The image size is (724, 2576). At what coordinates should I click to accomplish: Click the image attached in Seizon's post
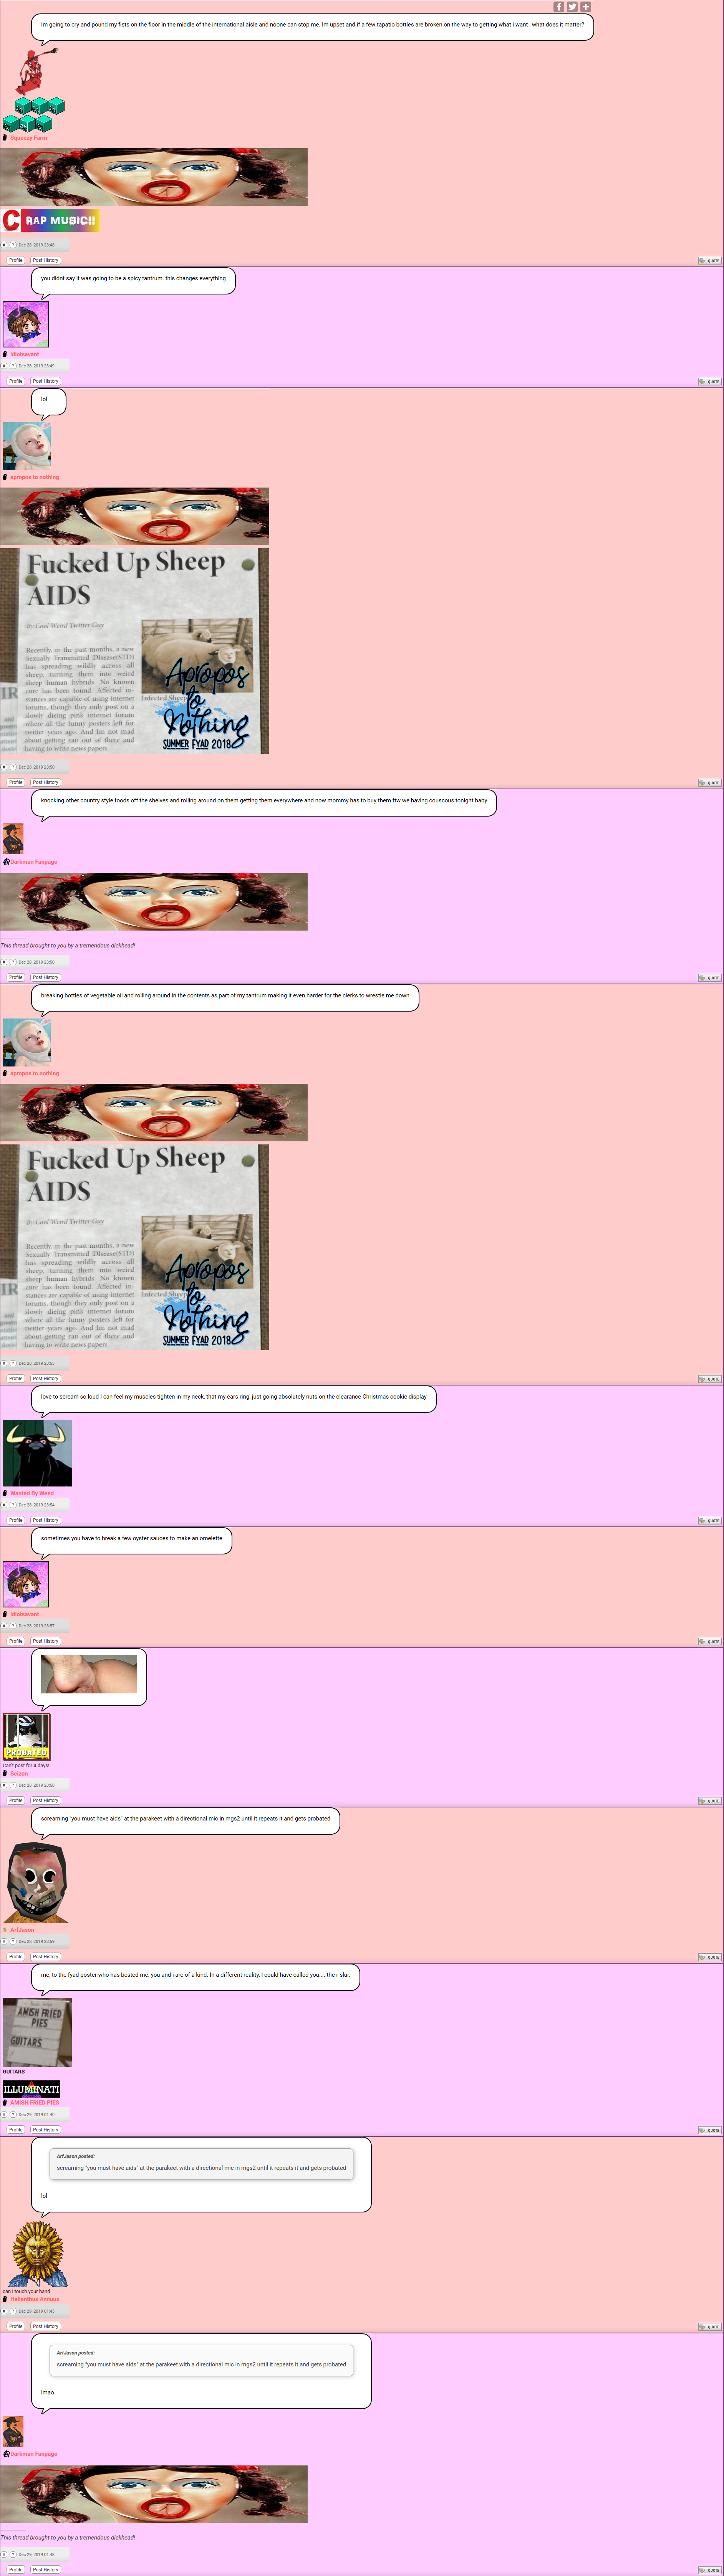pyautogui.click(x=89, y=1674)
